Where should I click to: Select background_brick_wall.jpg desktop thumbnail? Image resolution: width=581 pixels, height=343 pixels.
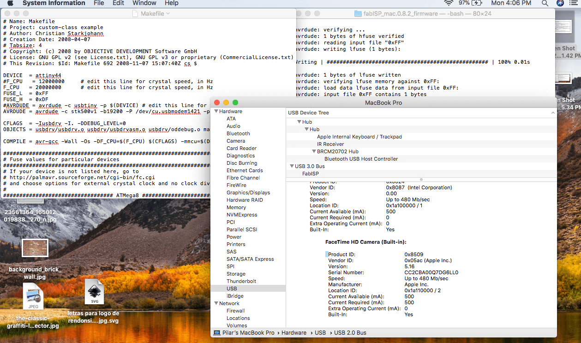[x=35, y=248]
